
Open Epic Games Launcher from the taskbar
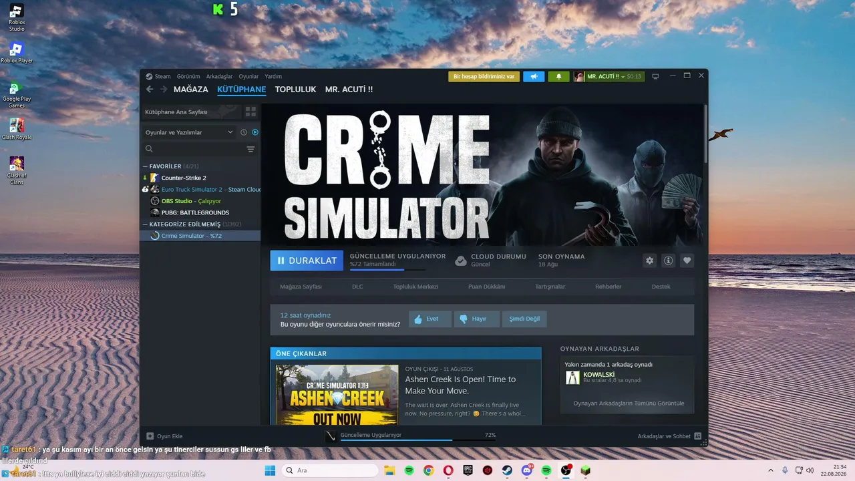468,470
